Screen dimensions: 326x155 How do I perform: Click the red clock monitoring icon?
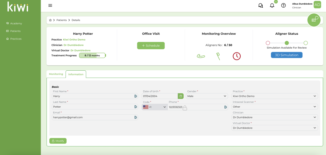pos(237,56)
